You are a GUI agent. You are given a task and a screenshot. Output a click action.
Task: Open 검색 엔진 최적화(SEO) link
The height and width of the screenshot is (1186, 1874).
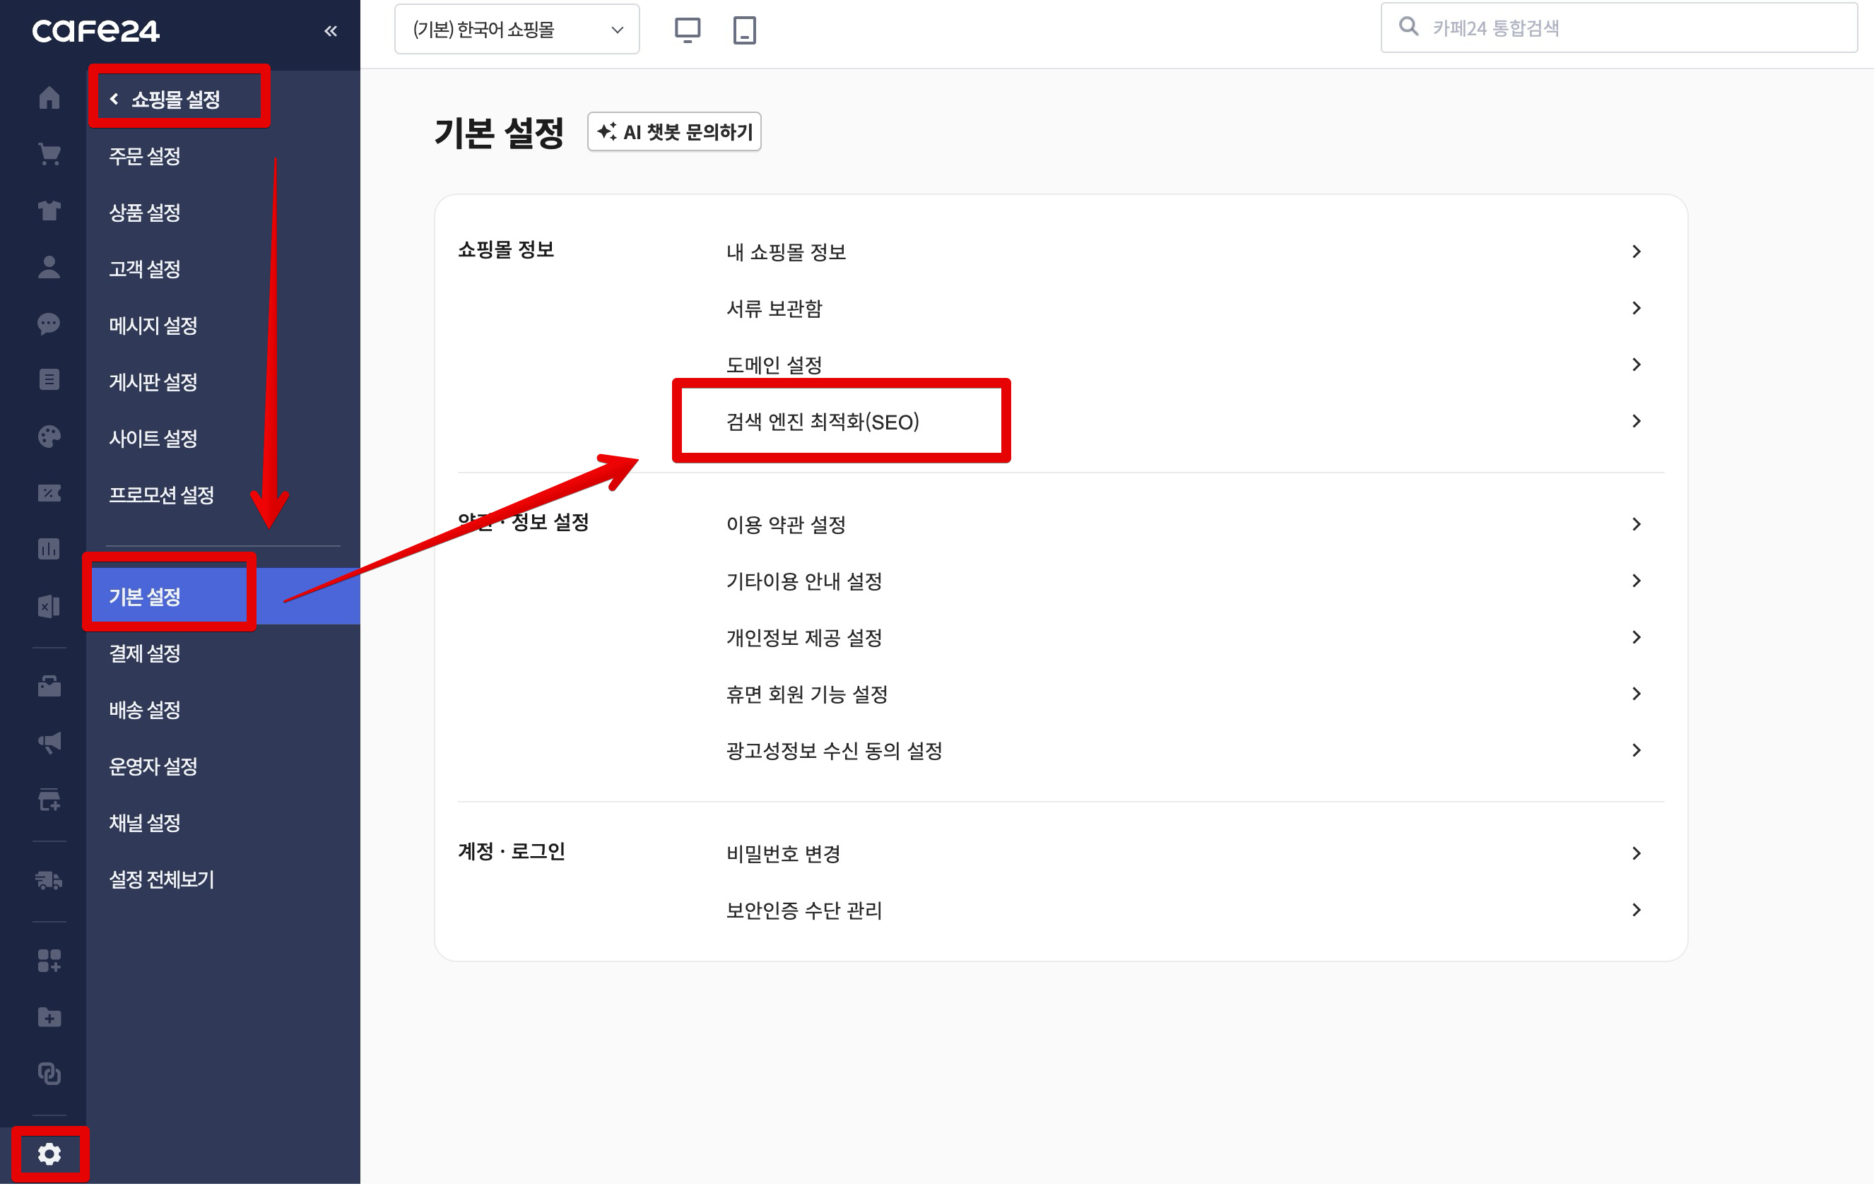click(x=823, y=422)
